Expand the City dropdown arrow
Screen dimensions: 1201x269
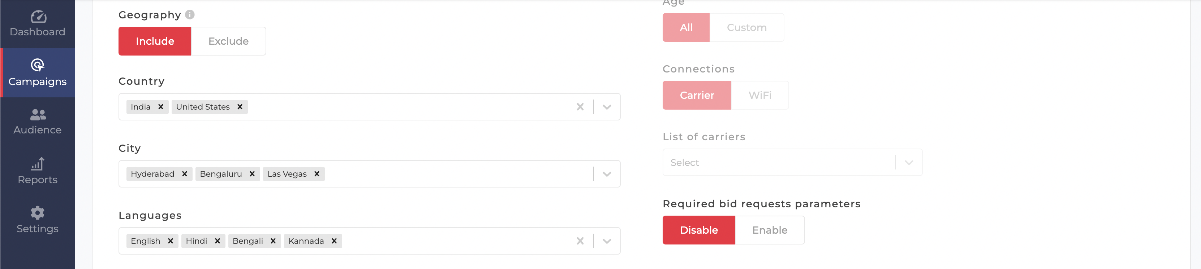[x=607, y=174]
